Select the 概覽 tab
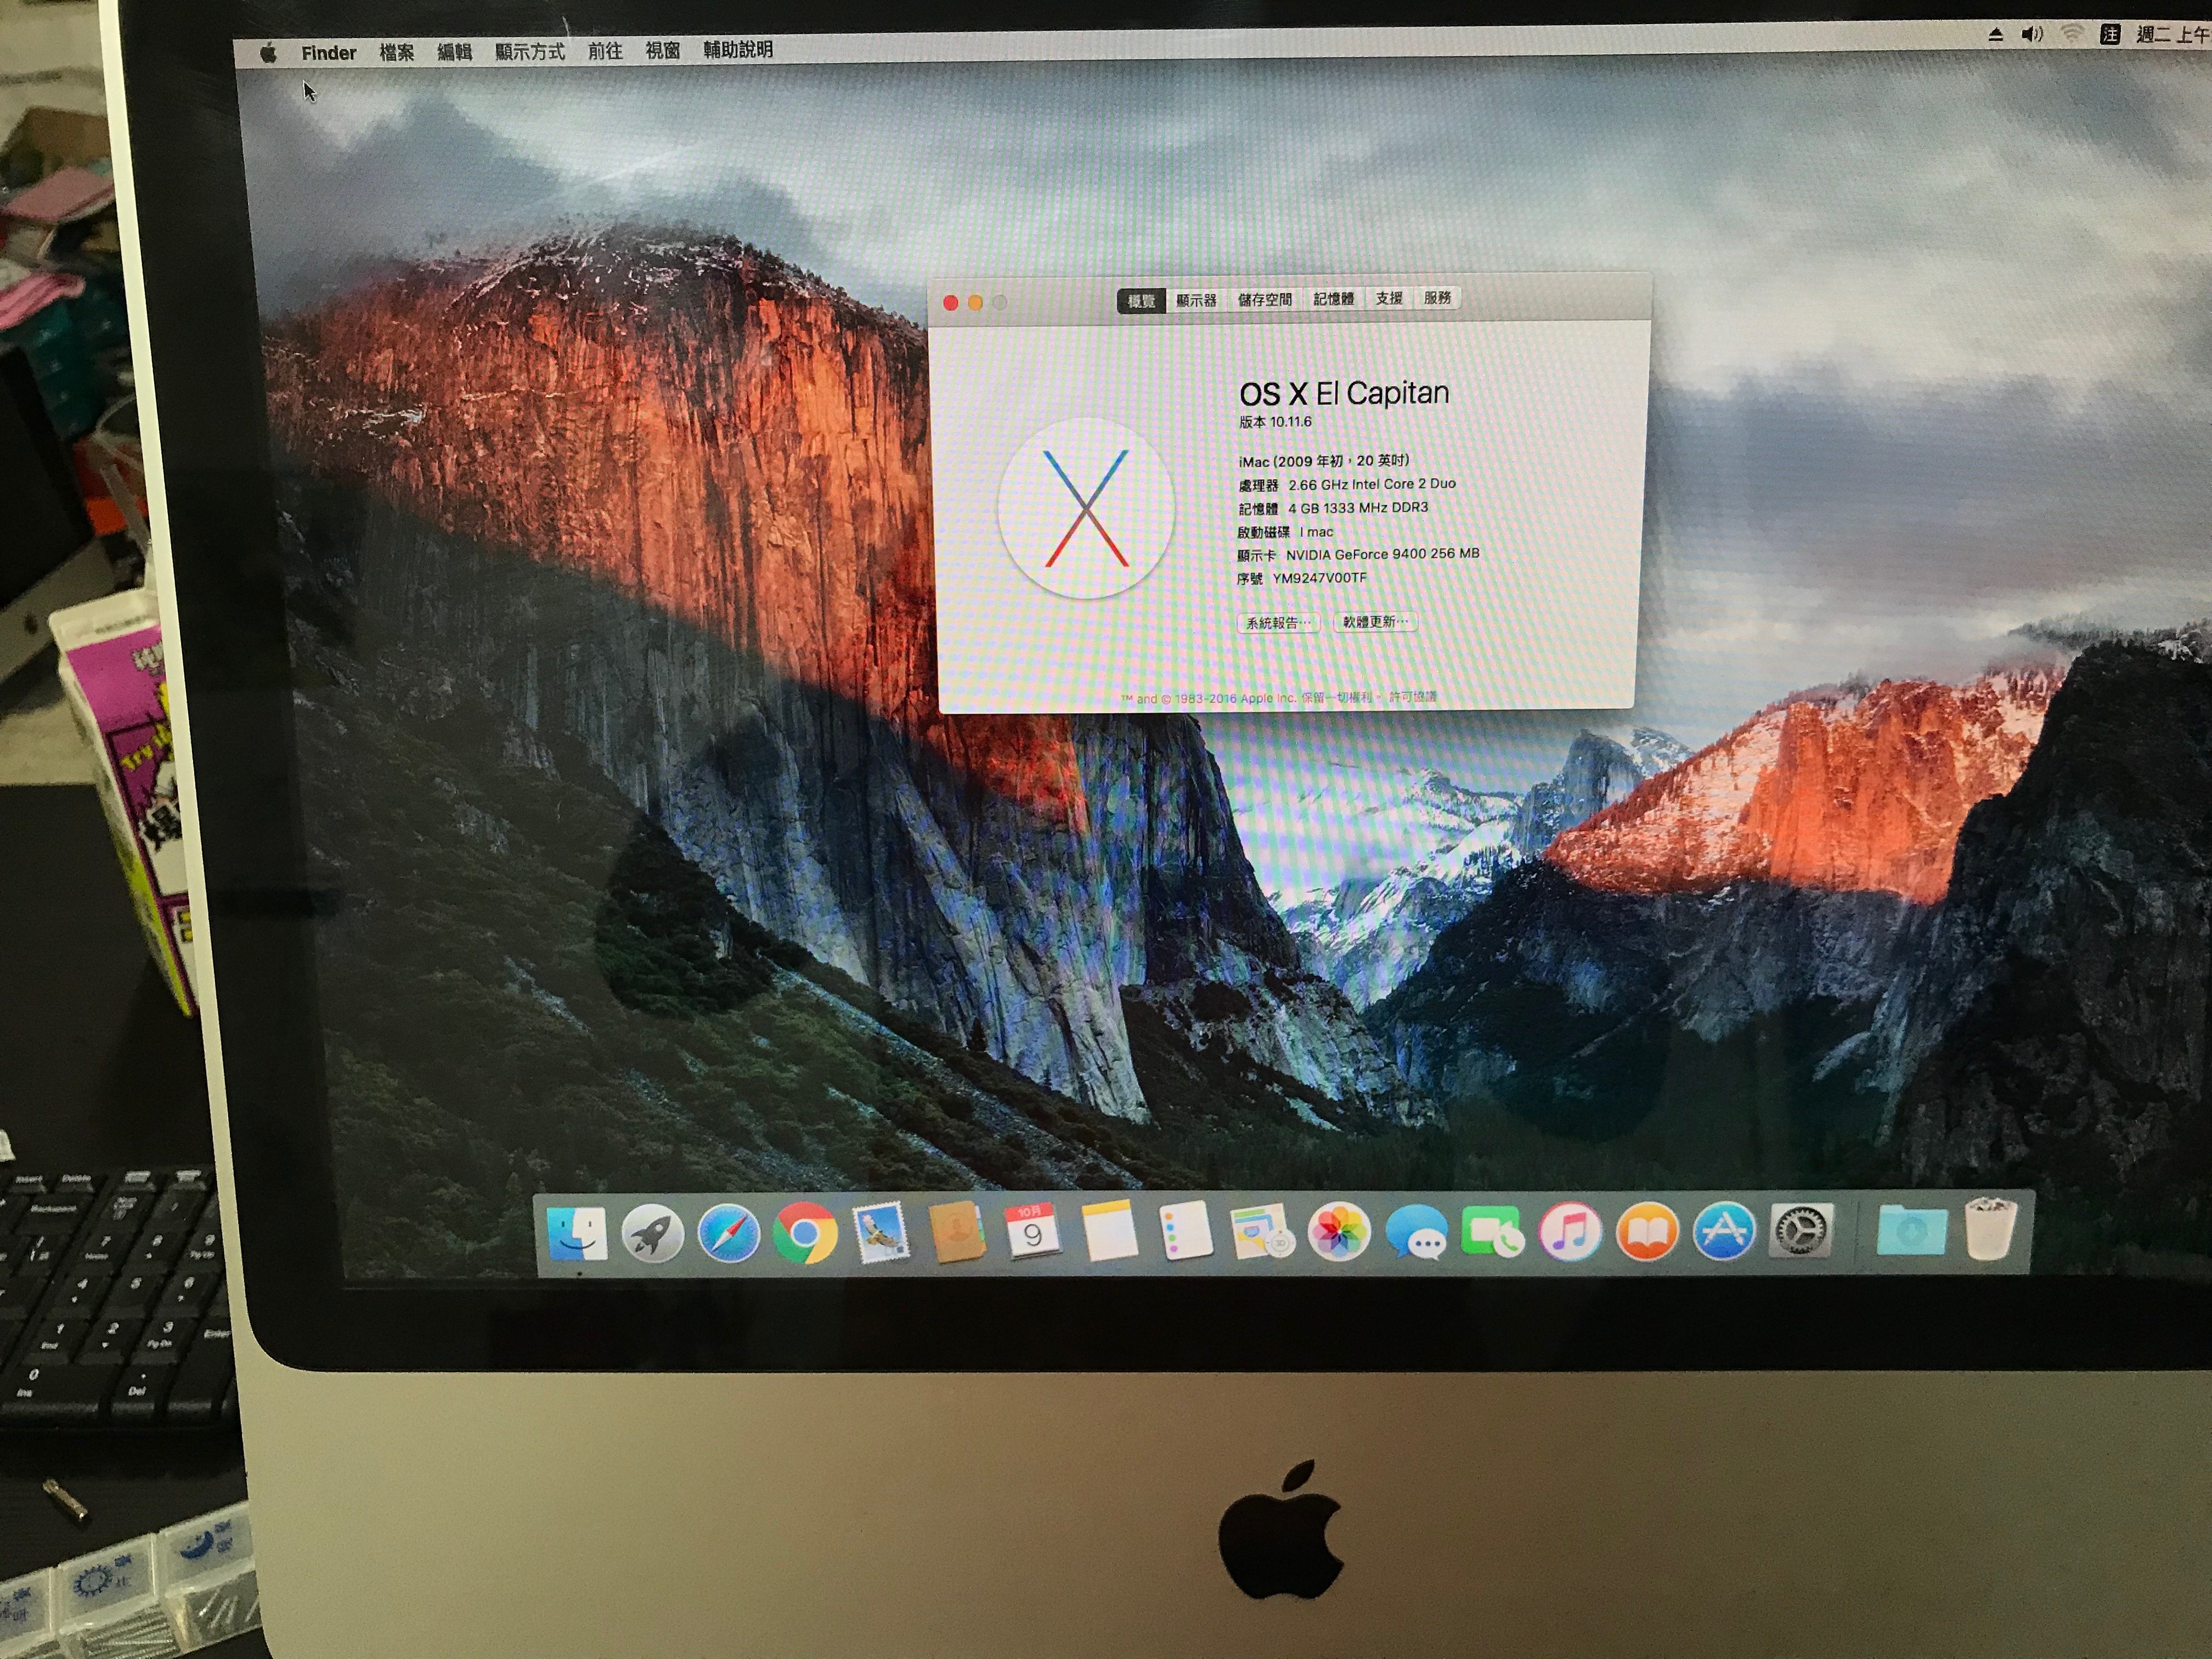The height and width of the screenshot is (1659, 2212). pos(1141,300)
